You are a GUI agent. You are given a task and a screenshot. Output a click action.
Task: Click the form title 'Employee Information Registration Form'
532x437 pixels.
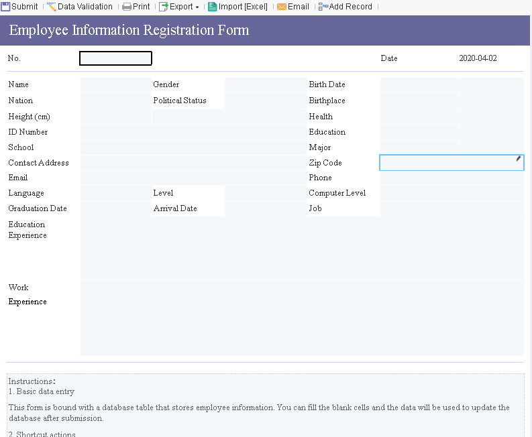[129, 30]
